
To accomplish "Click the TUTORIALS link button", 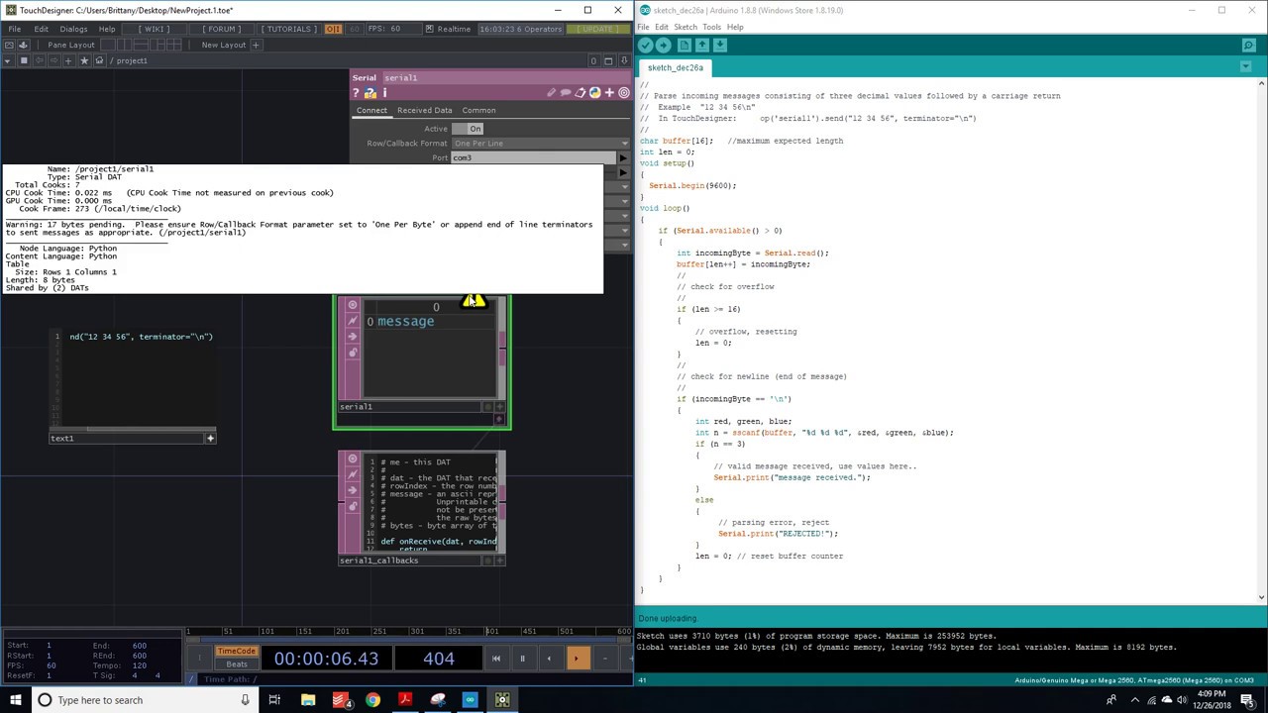I will coord(288,29).
